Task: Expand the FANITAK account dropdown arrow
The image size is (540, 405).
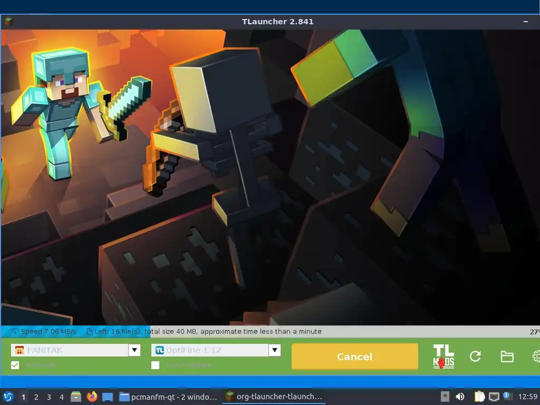Action: [134, 350]
